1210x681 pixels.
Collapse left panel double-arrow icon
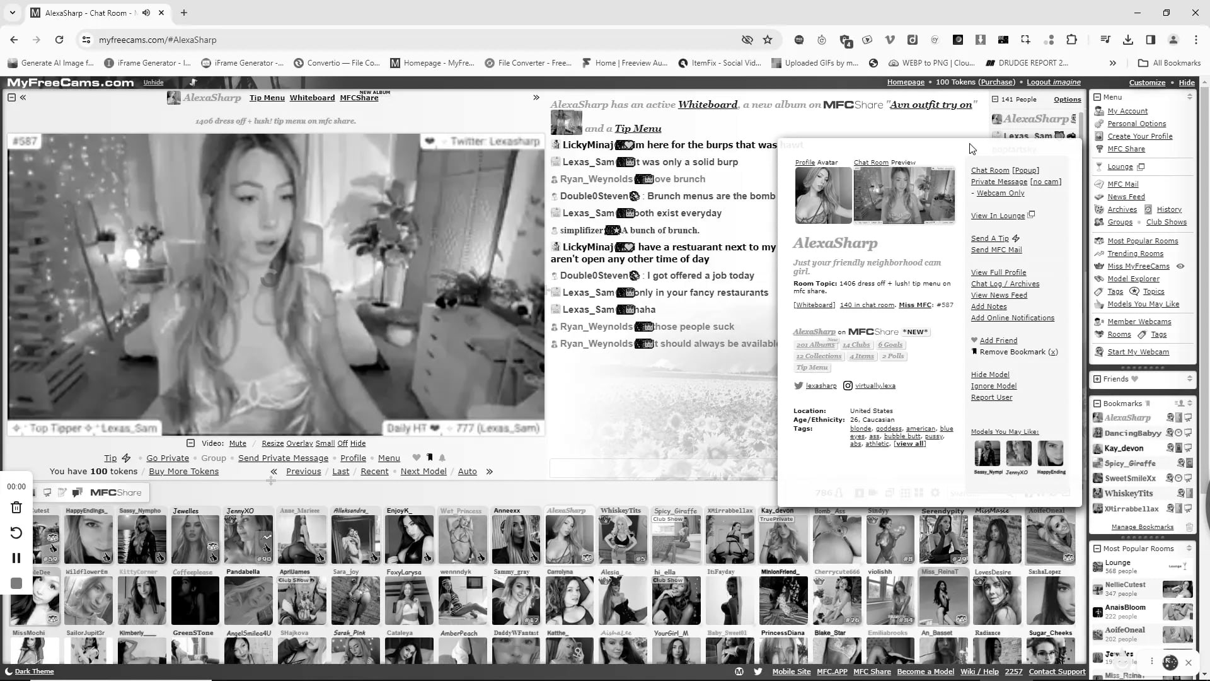click(x=23, y=98)
